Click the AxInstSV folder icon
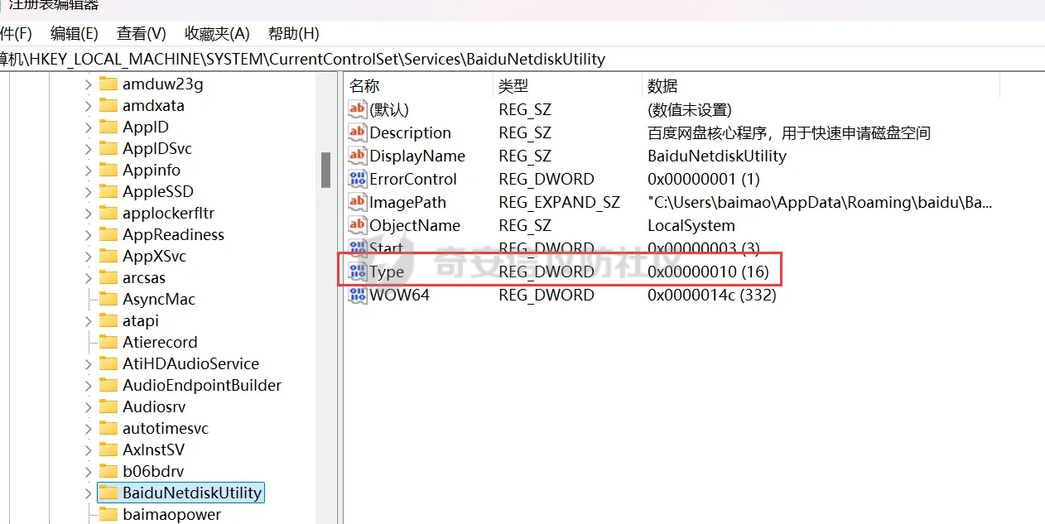Screen dimensions: 1045x524 (108, 449)
